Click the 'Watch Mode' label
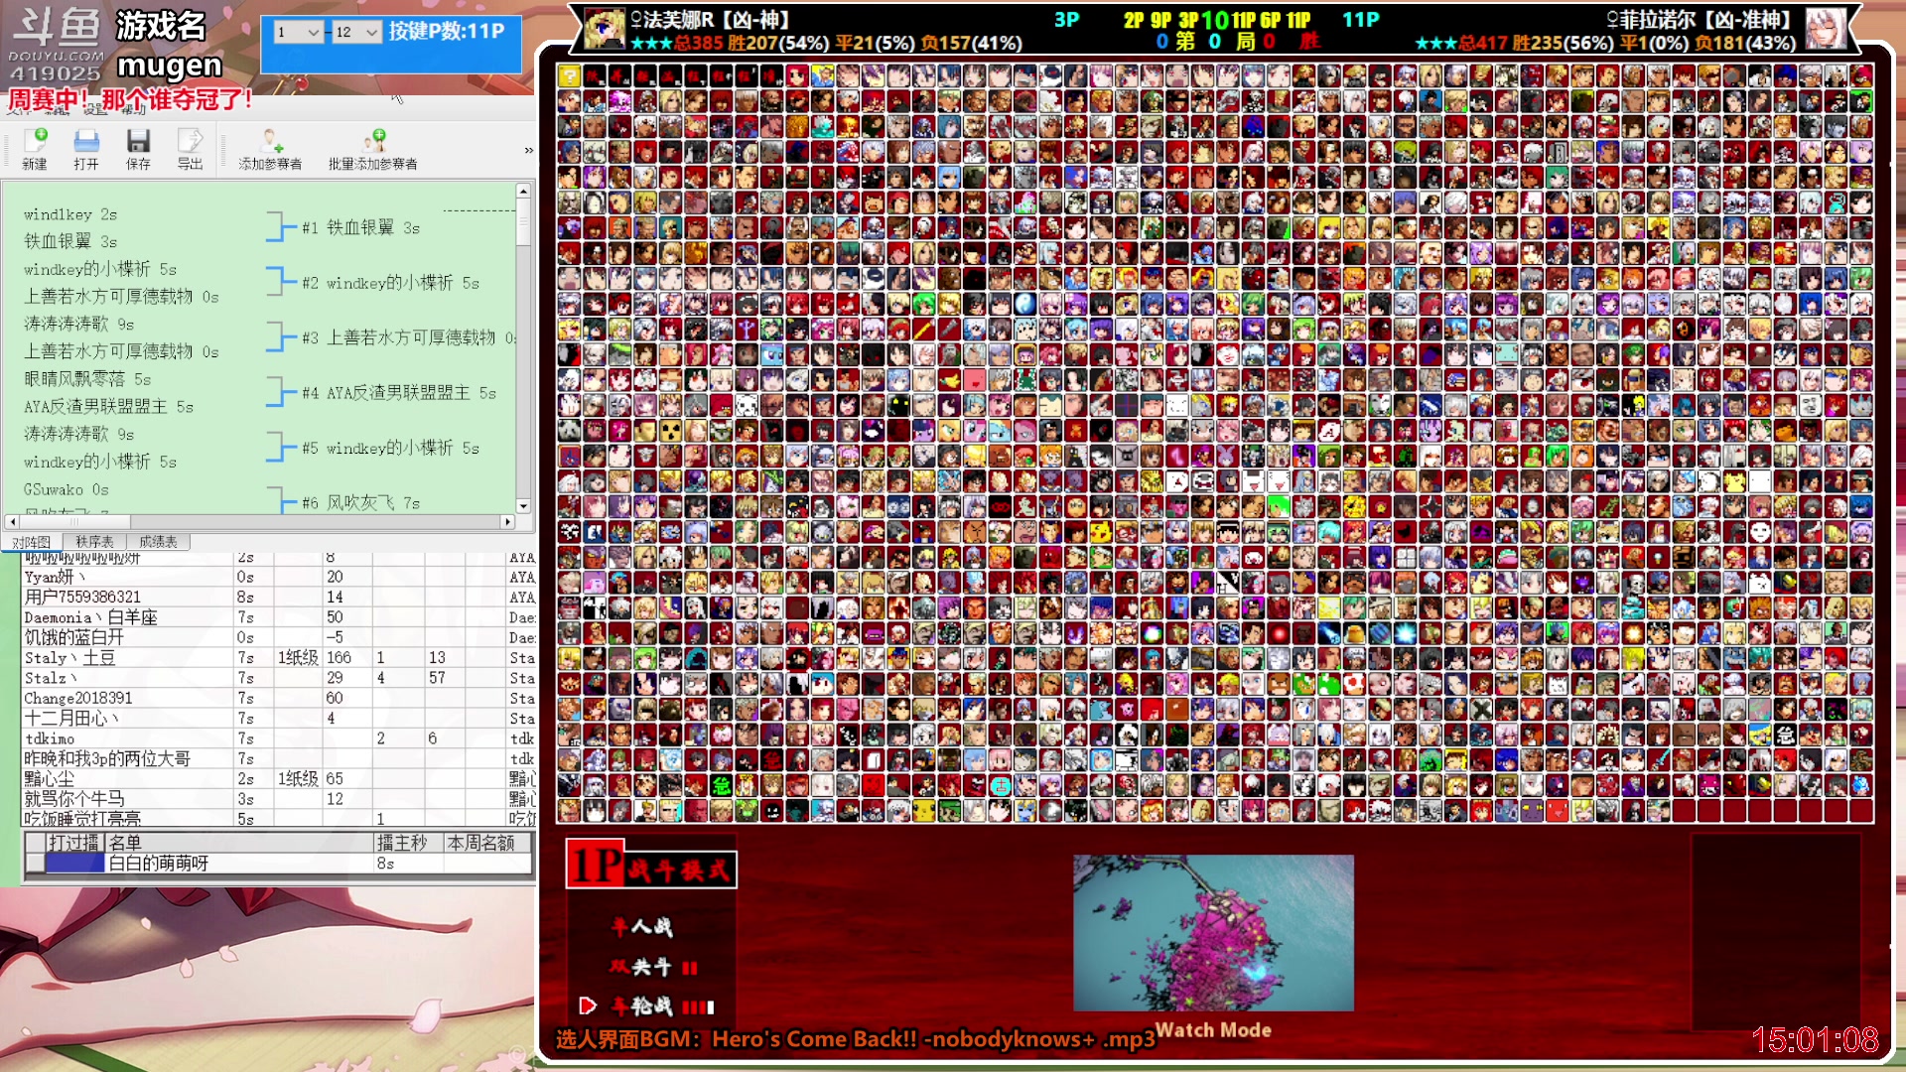Screen dimensions: 1906x1072 point(1213,1030)
